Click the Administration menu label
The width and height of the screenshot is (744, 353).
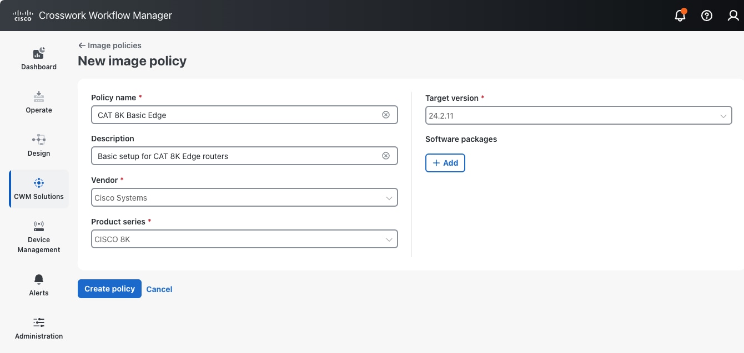39,336
